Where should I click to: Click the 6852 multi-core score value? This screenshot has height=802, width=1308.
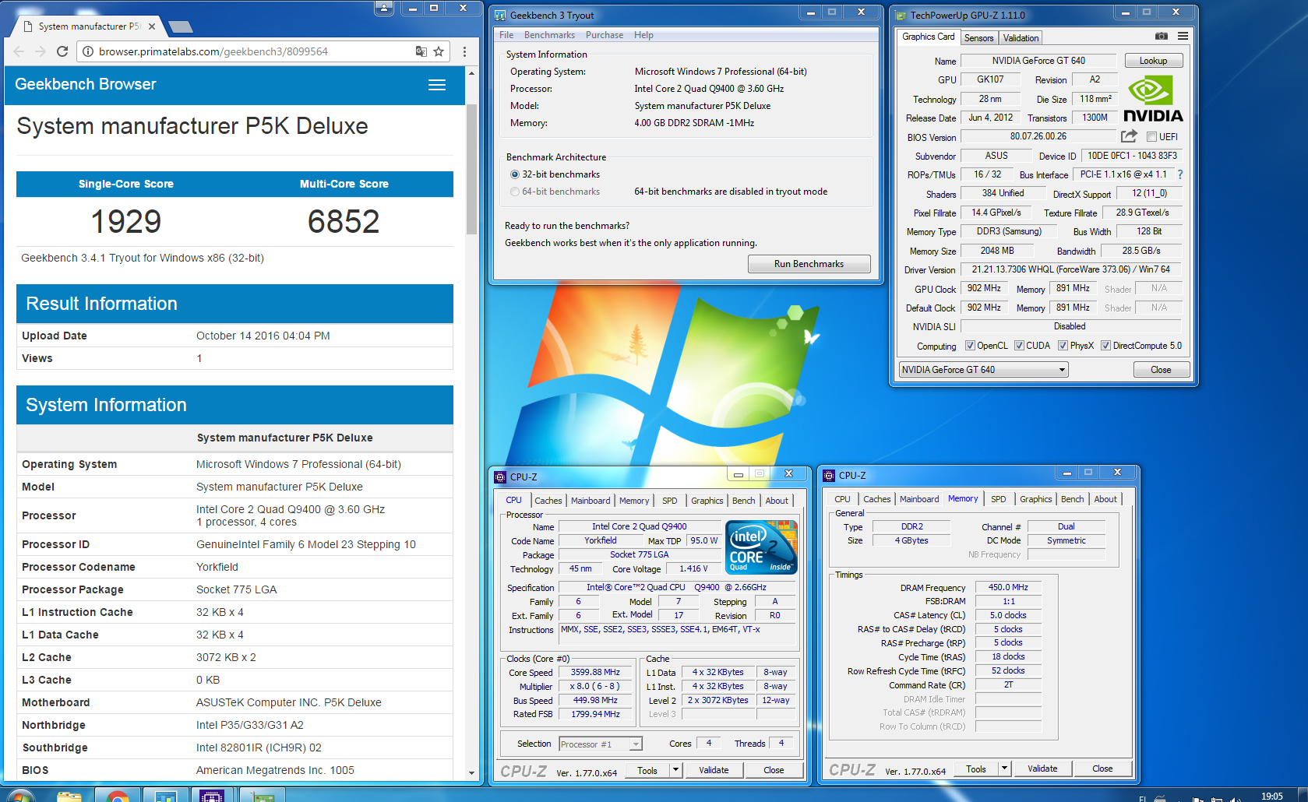pos(344,222)
